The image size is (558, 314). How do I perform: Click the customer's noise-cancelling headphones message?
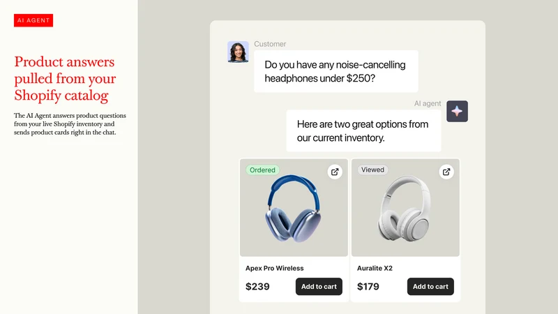pyautogui.click(x=336, y=71)
